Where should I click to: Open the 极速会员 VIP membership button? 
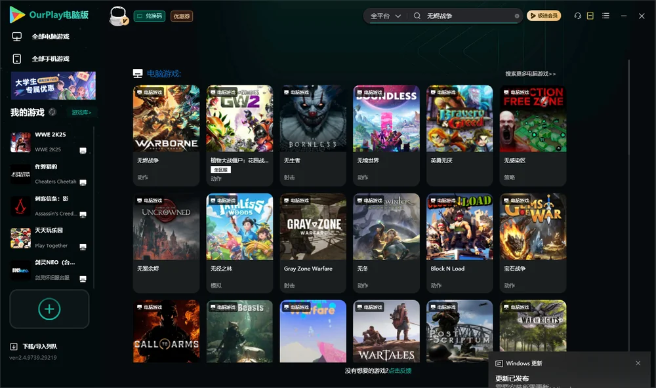click(x=544, y=16)
